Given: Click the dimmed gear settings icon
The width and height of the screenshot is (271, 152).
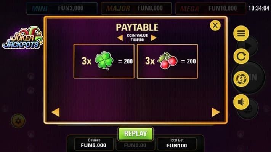Looking at the screenshot, I should point(18,121).
